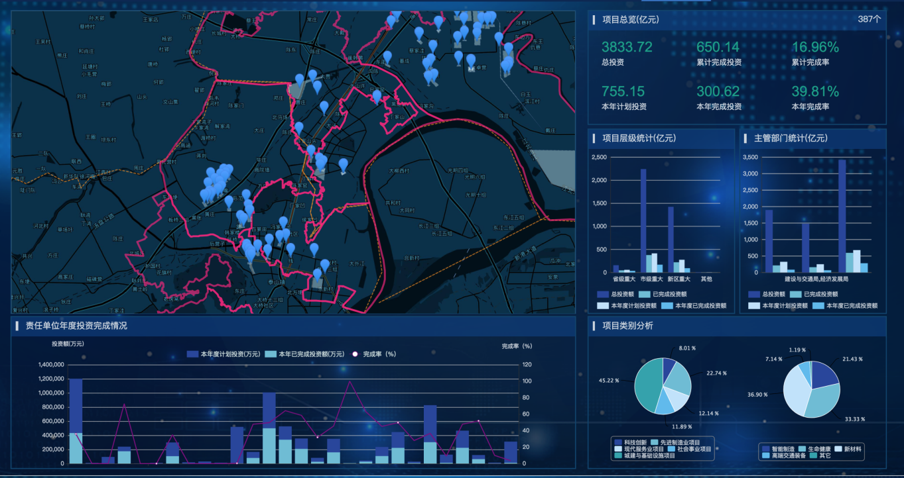This screenshot has height=478, width=904.
Task: Click the map pin beside 丁家山
Action: coord(377,97)
